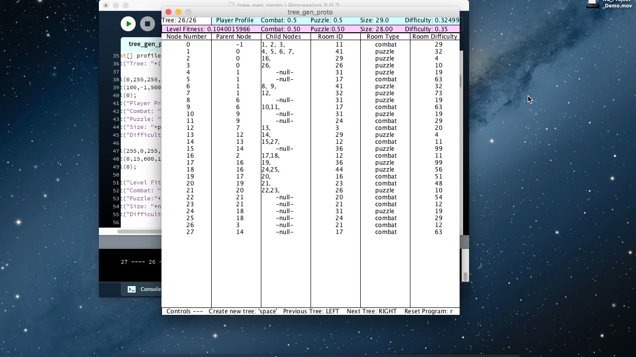Click the 'Previous Tree: LEFT' hint
636x357 pixels.
point(311,311)
